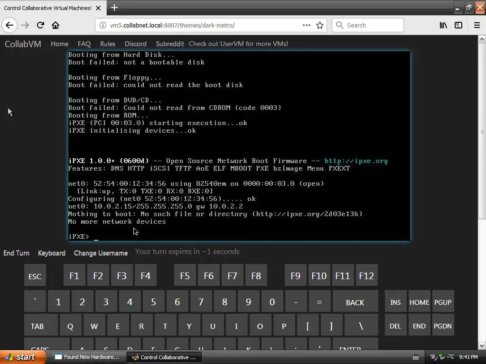486x364 pixels.
Task: Toggle the on-screen Keyboard button
Action: 52,253
